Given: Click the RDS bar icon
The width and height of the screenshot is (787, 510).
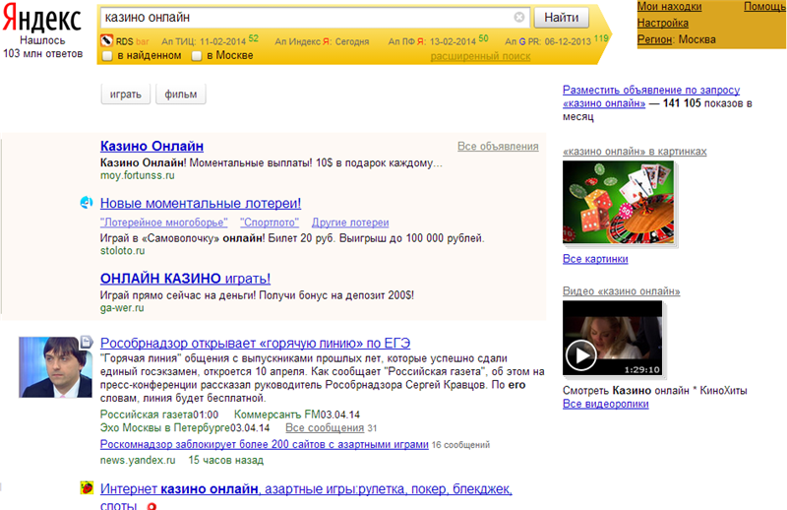Looking at the screenshot, I should pos(106,40).
